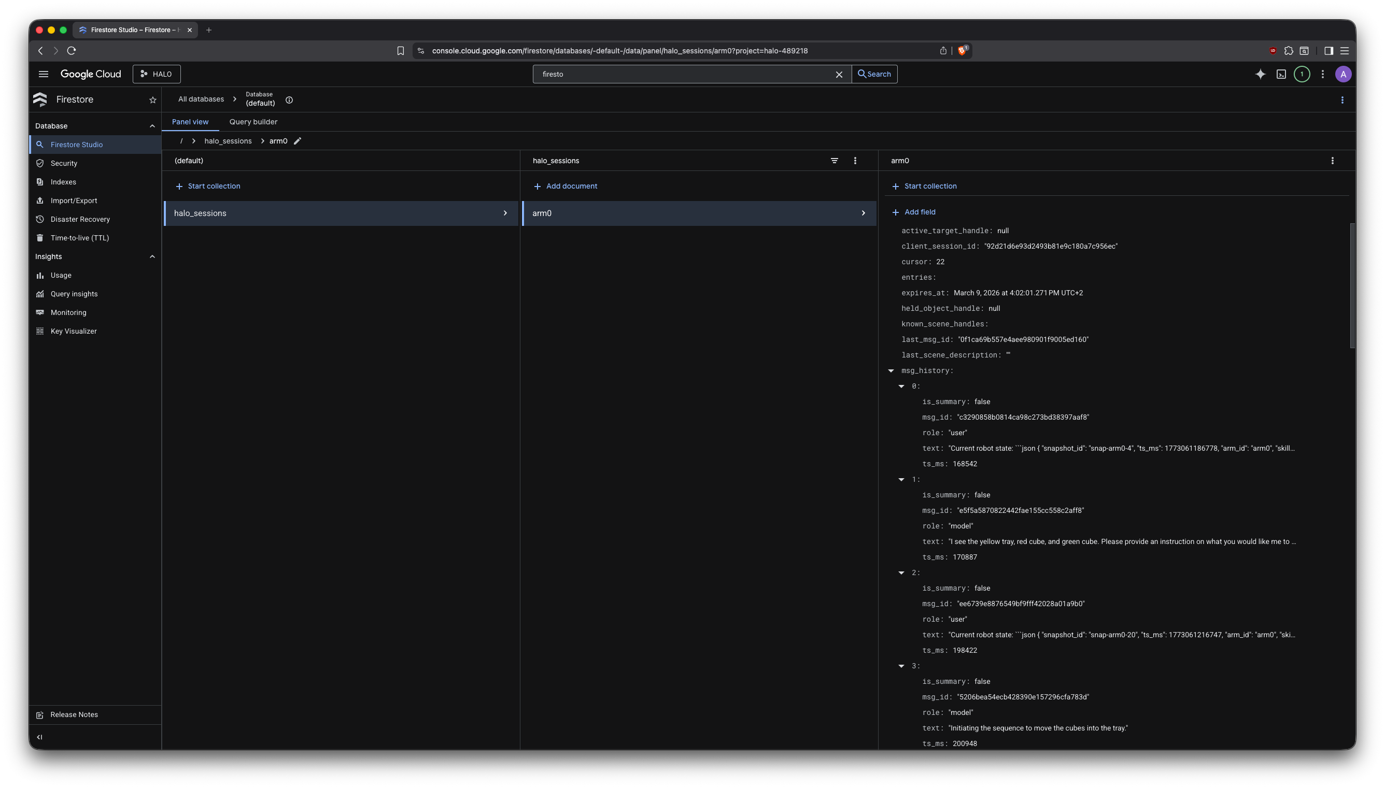The width and height of the screenshot is (1385, 788).
Task: Collapse msg_history entry 2
Action: [x=901, y=572]
